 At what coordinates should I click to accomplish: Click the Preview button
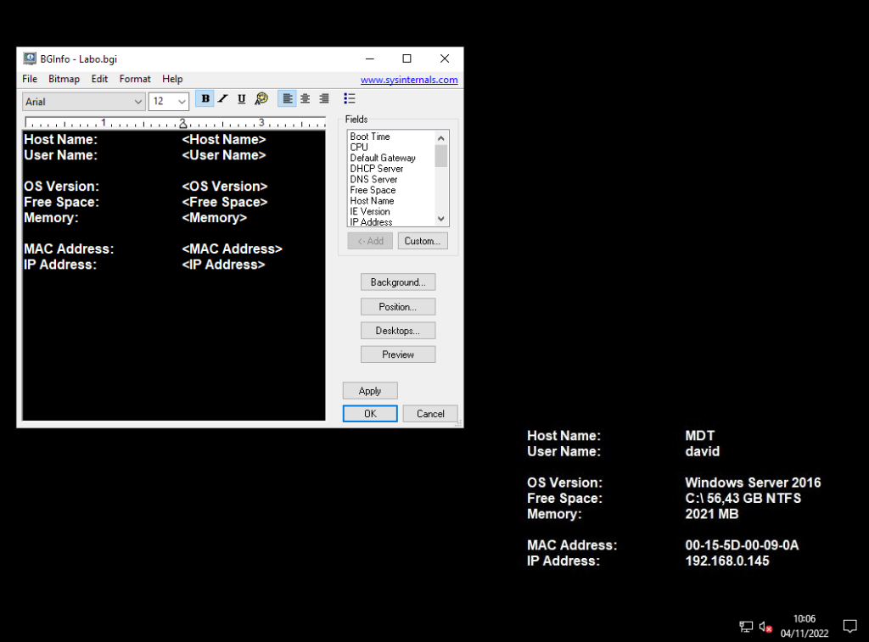tap(398, 354)
